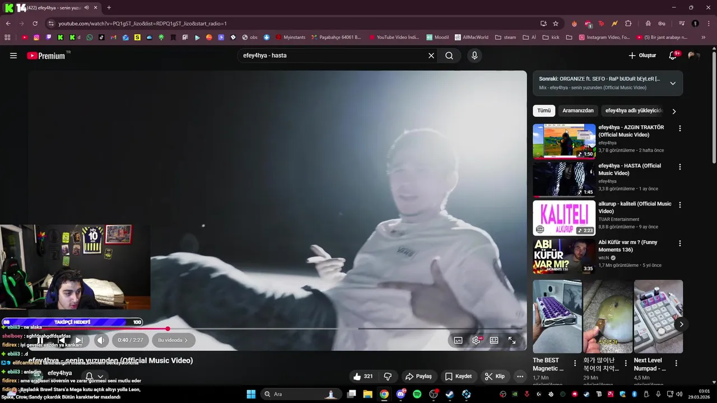Seek the video progress bar scrubber
Image resolution: width=717 pixels, height=403 pixels.
(x=167, y=329)
